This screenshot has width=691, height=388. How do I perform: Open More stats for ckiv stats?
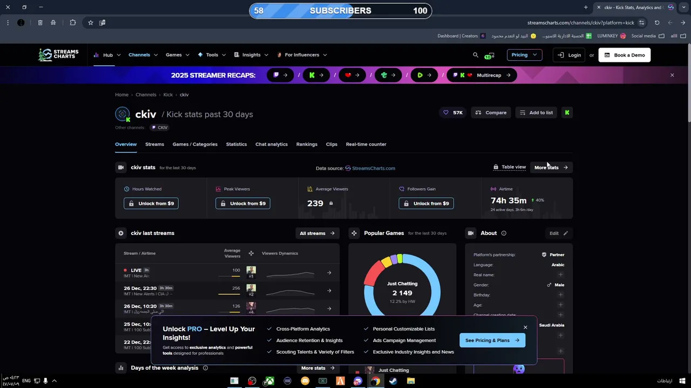(x=551, y=168)
